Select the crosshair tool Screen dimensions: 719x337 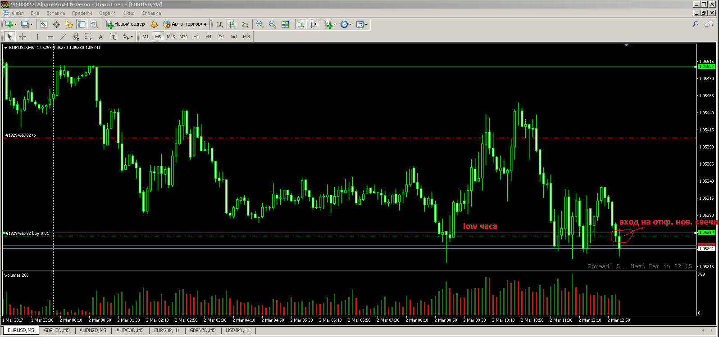[x=22, y=36]
